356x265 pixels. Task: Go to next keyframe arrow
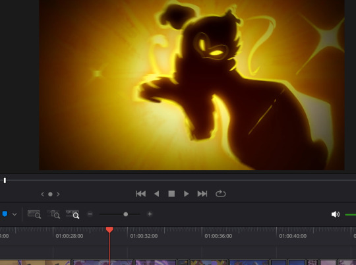click(58, 194)
